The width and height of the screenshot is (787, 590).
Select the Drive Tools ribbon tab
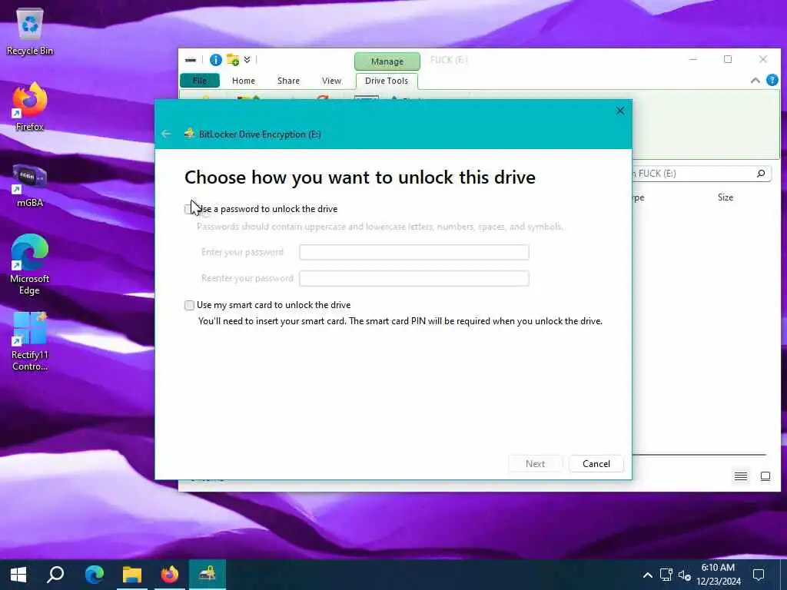(x=387, y=80)
